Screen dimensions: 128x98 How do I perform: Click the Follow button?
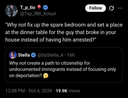(95, 8)
